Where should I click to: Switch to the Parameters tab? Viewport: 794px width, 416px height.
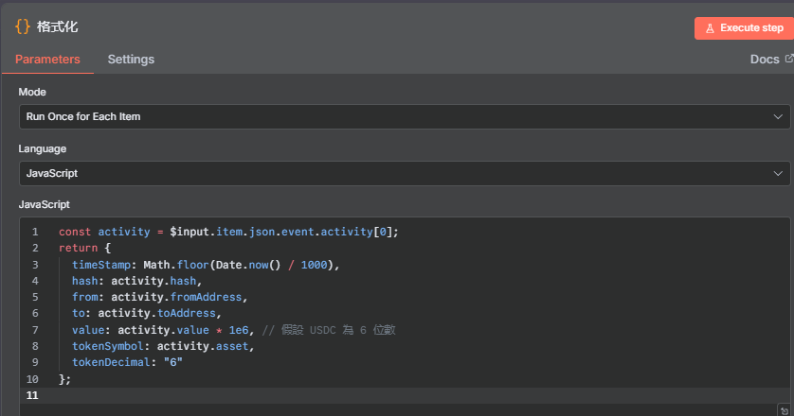[47, 59]
